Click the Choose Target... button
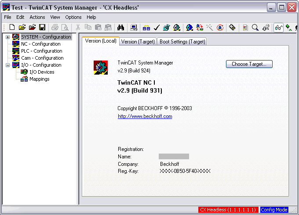Viewport: 299px width, 215px height. click(249, 64)
